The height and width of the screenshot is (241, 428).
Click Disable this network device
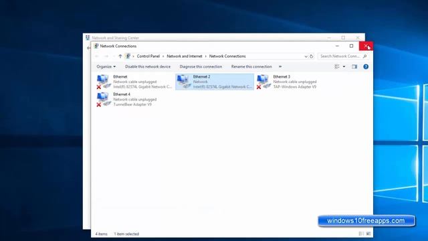coord(148,67)
